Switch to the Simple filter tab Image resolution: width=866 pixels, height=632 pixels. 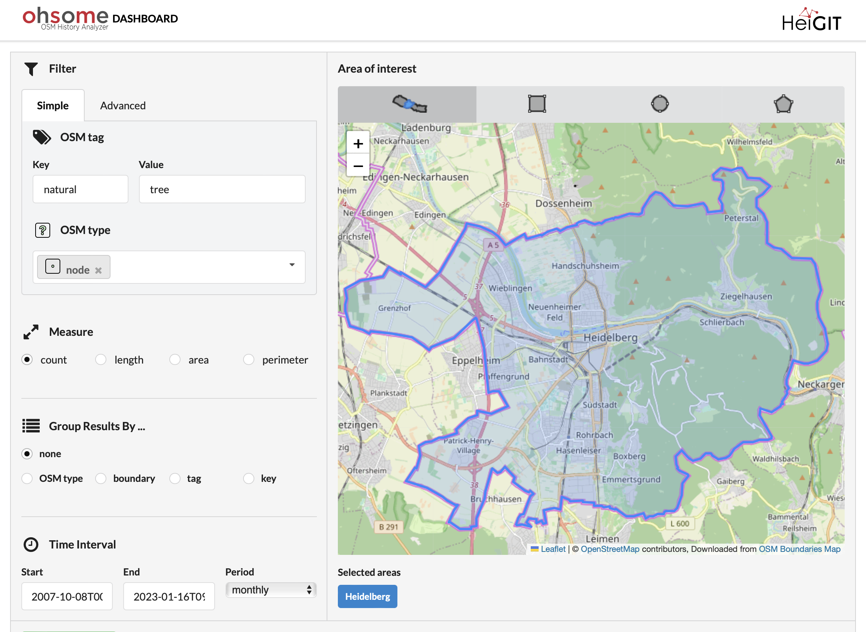tap(53, 106)
